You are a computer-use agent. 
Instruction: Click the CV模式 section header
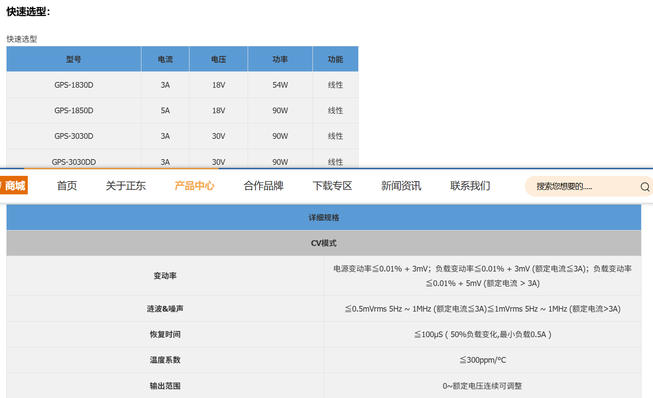coord(324,243)
